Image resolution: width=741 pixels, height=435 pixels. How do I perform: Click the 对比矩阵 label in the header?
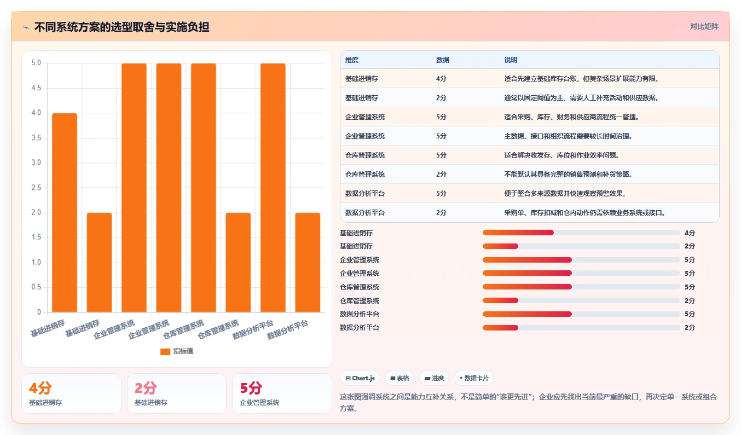coord(704,26)
